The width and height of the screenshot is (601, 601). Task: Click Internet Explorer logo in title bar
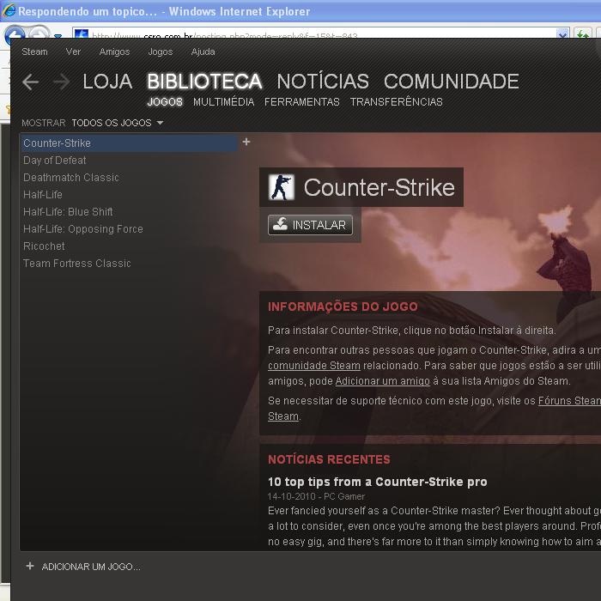tap(9, 10)
